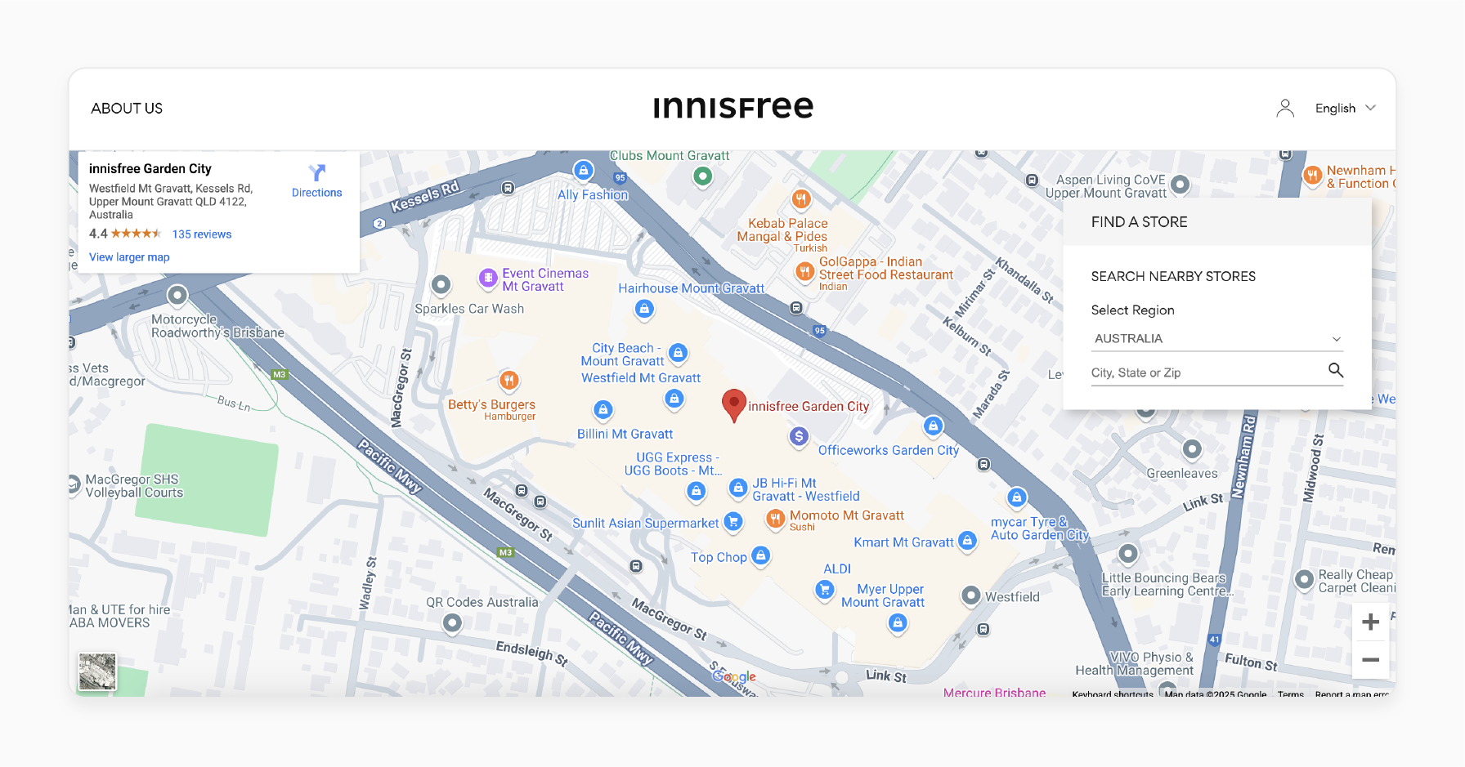The height and width of the screenshot is (767, 1465).
Task: Open the user account icon
Action: 1285,108
